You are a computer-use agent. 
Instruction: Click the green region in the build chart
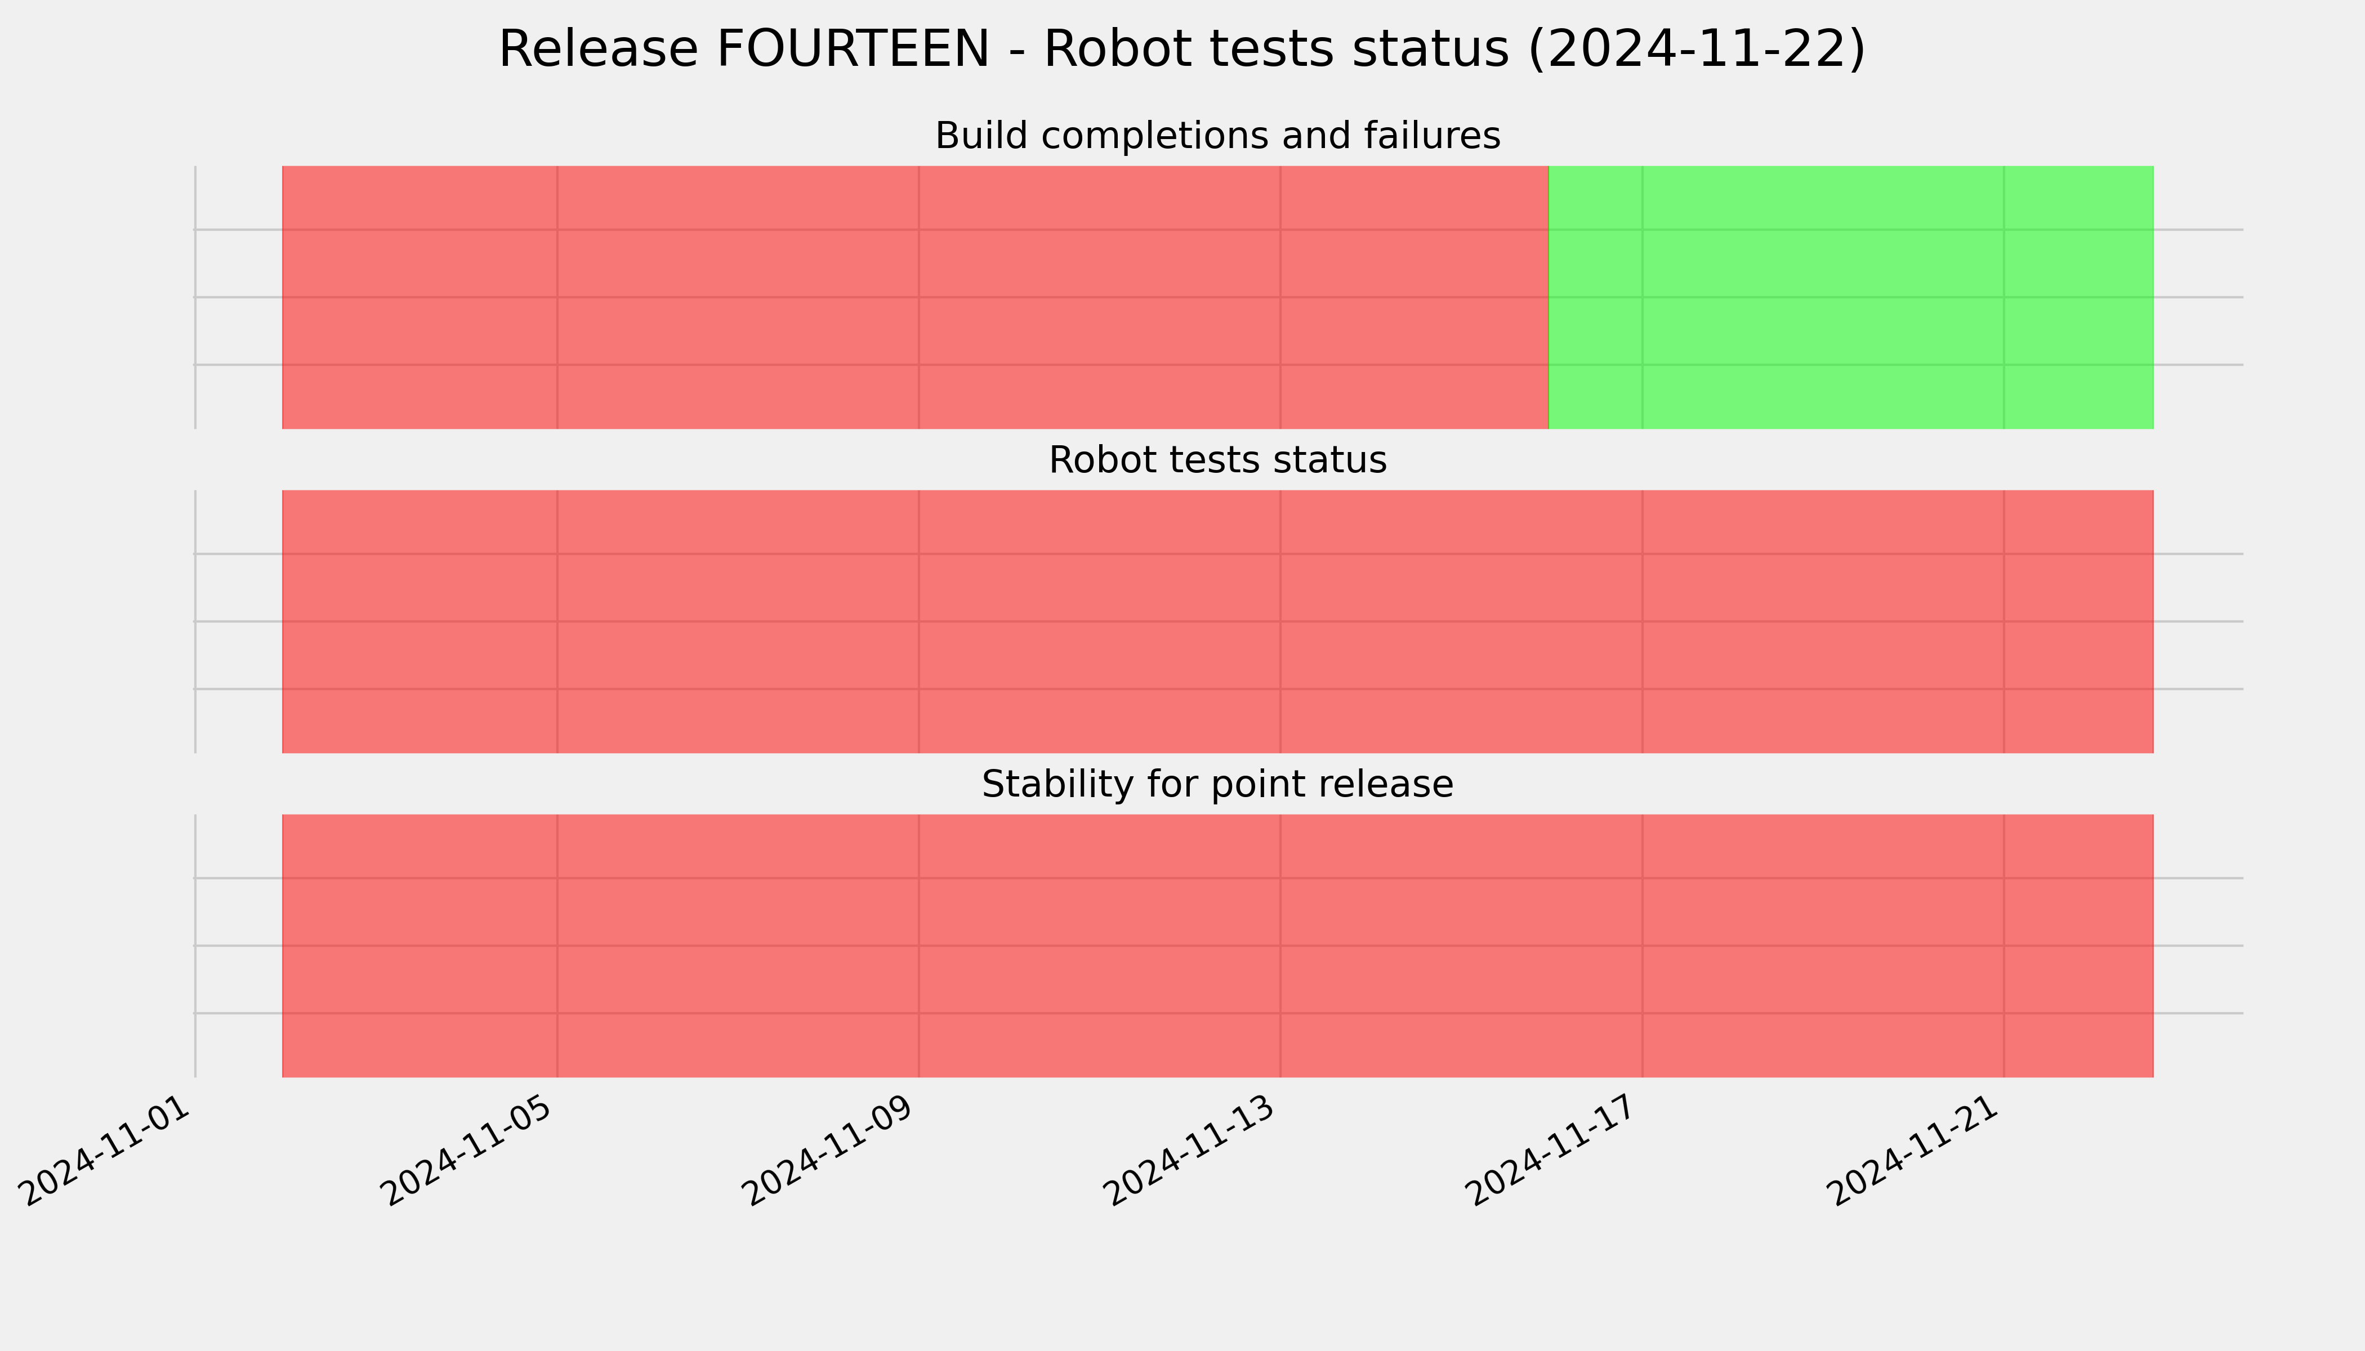coord(1850,297)
